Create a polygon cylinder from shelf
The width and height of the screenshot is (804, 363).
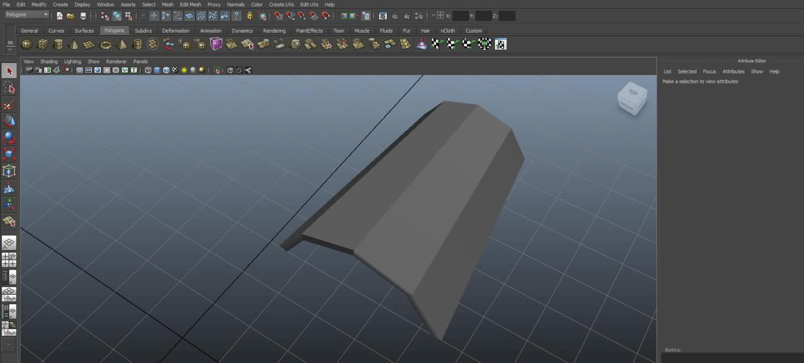[x=58, y=45]
